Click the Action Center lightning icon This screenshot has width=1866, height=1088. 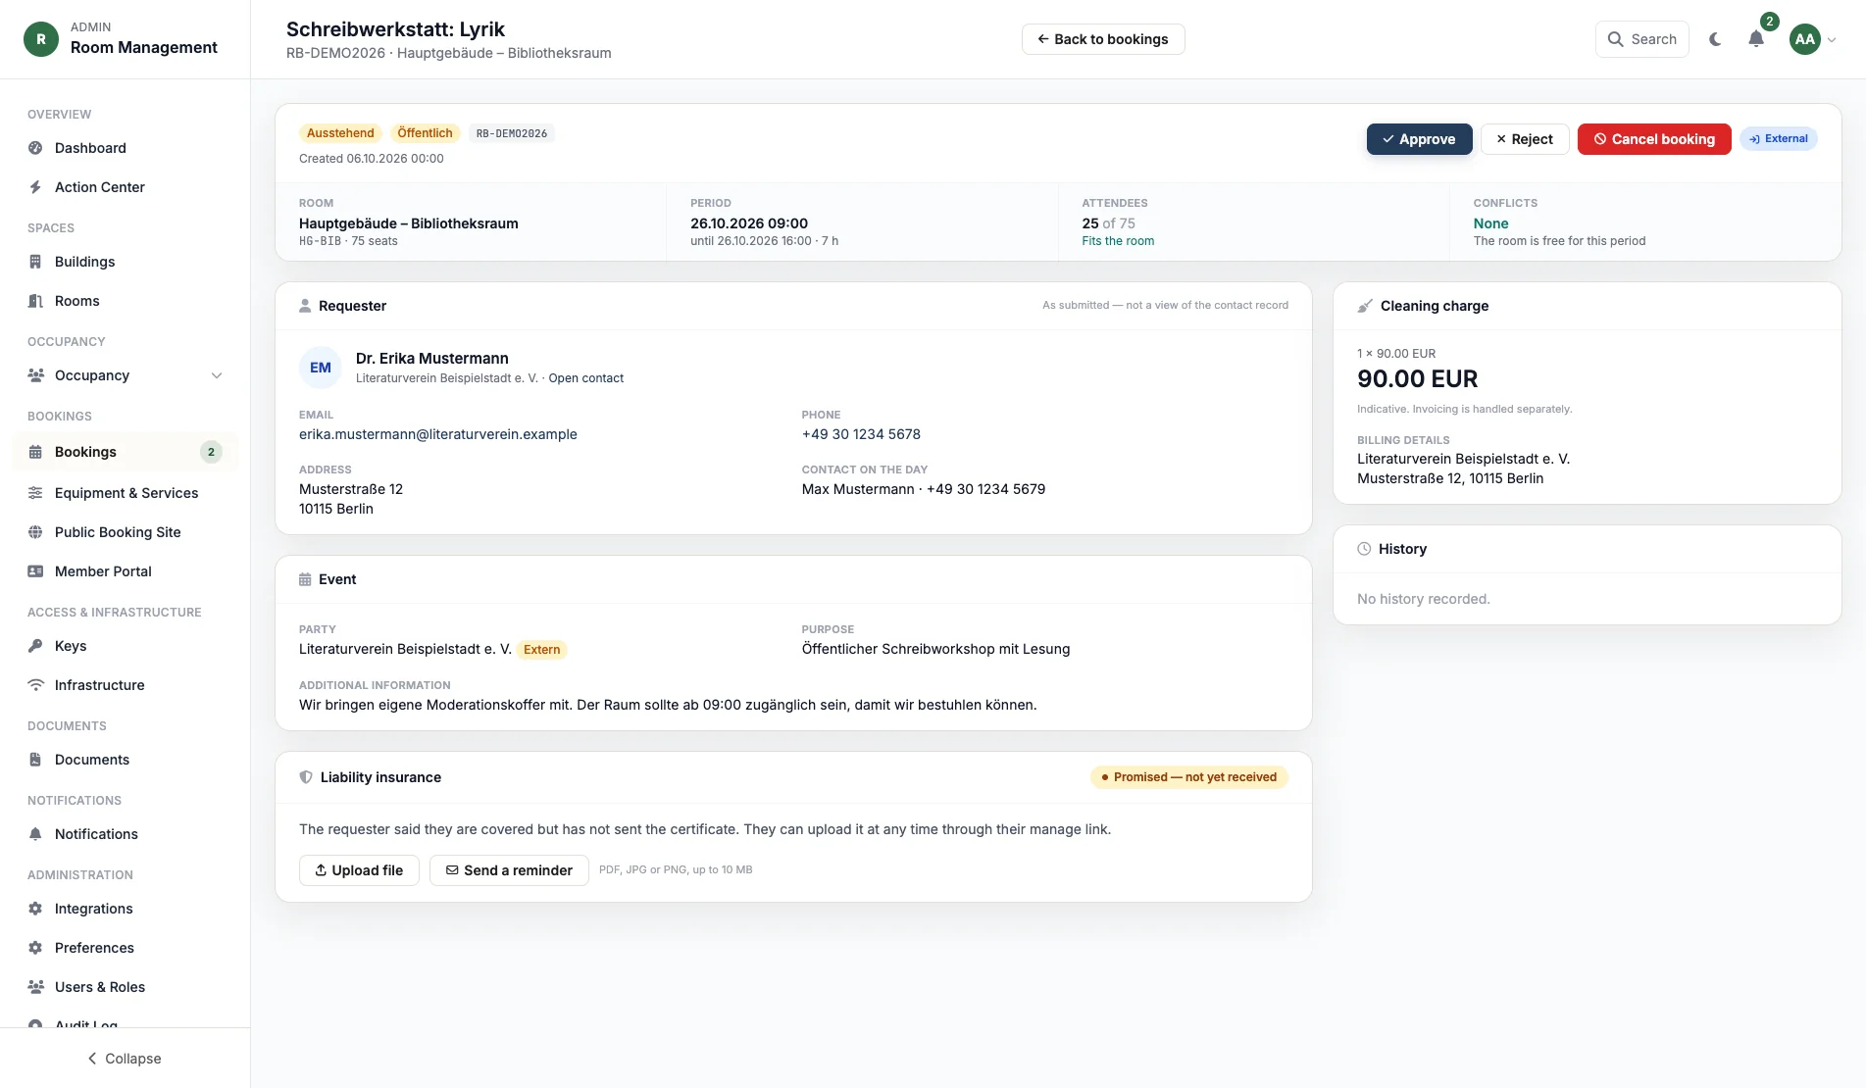(35, 187)
